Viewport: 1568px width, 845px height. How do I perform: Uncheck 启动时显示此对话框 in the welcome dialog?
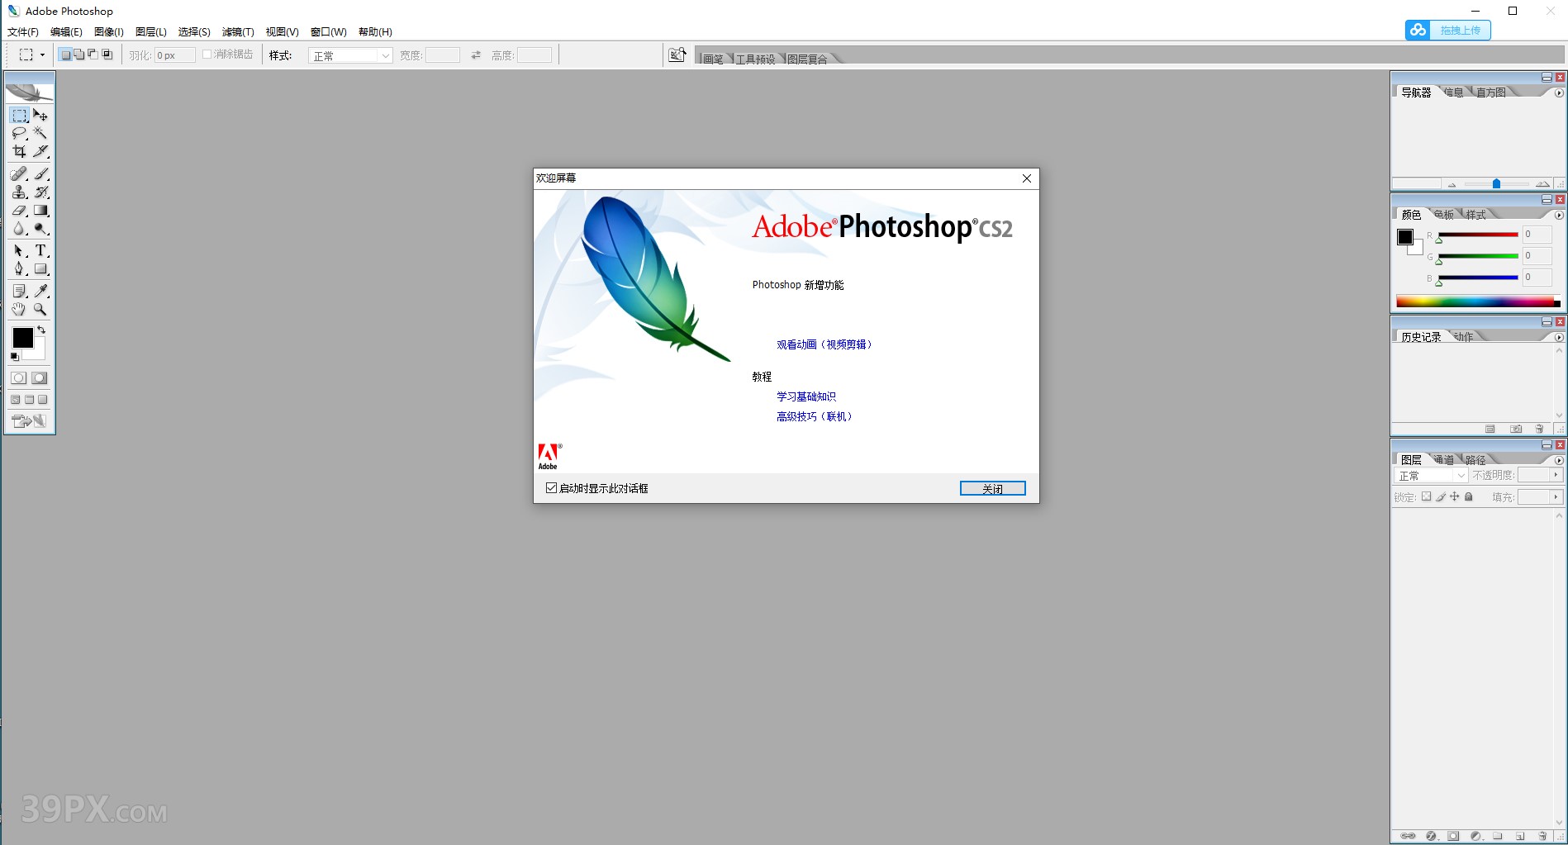551,487
